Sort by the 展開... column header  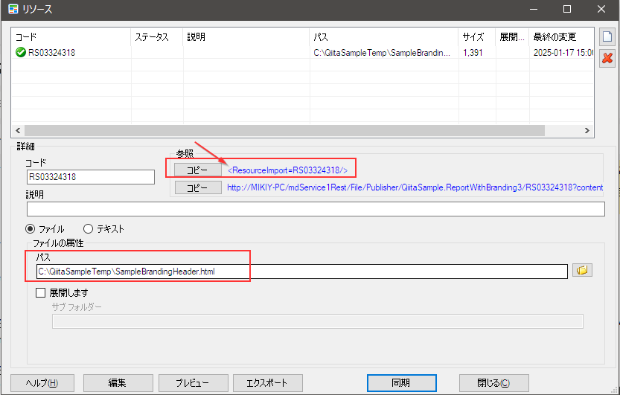(x=512, y=37)
